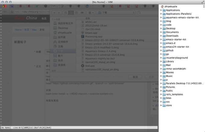Image resolution: width=205 pixels, height=132 pixels.
Task: Expand the blog folder in the file drawer
Action: click(x=161, y=21)
